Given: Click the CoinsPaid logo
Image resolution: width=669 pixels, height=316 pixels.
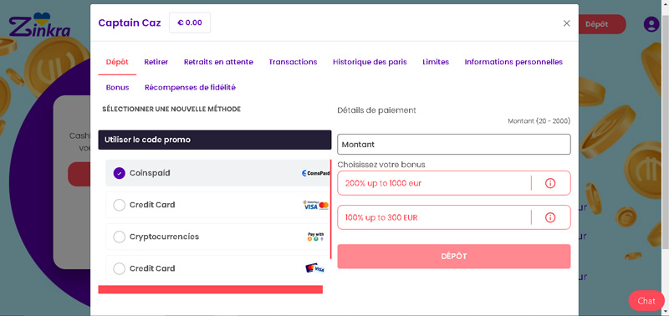Looking at the screenshot, I should [315, 173].
